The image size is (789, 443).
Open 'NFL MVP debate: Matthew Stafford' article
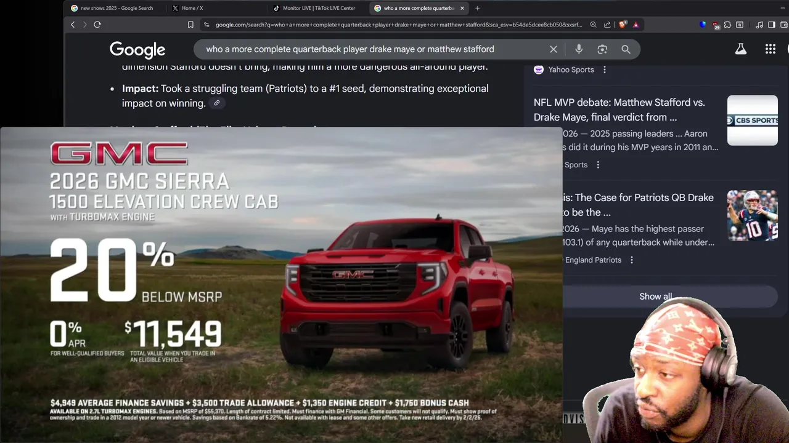click(x=619, y=110)
